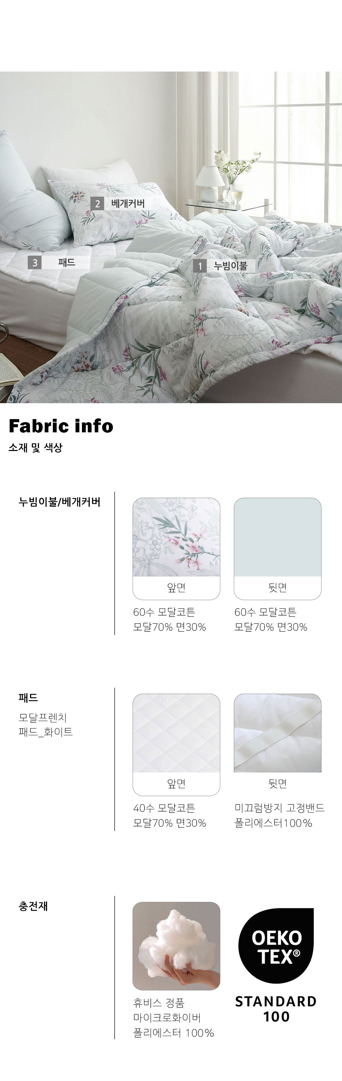The image size is (342, 1081).
Task: Select the 베개커버 label on the bed photo
Action: pyautogui.click(x=128, y=204)
